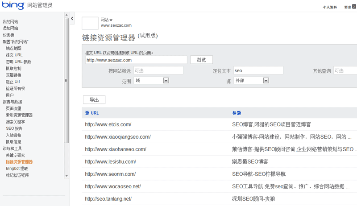Open Bingbot 提取 in sidebar
The width and height of the screenshot is (357, 206).
coord(17,169)
